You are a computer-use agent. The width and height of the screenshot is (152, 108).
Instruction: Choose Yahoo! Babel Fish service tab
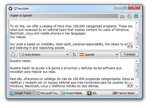126,93
